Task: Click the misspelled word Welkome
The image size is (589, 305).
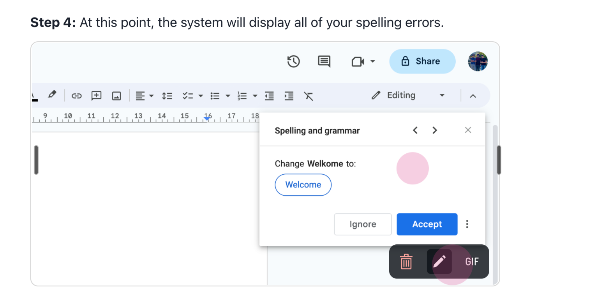Action: [325, 164]
